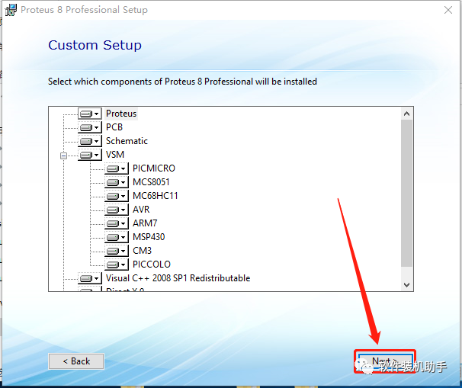462x388 pixels.
Task: Open the MSP430 feature install dropdown
Action: (117, 237)
